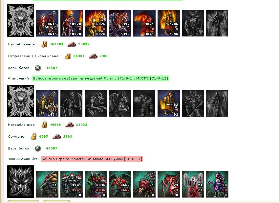The width and height of the screenshot is (280, 203).
Task: Select the hooded fire mage with 7296
Action: (169, 23)
